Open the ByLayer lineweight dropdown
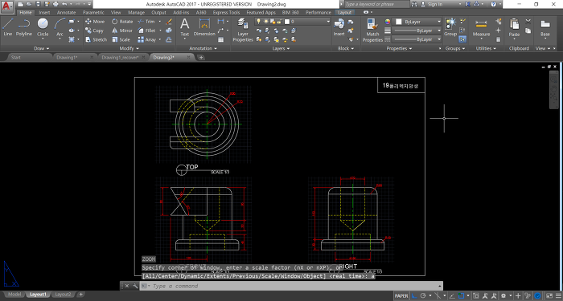This screenshot has height=301, width=563. (x=417, y=31)
